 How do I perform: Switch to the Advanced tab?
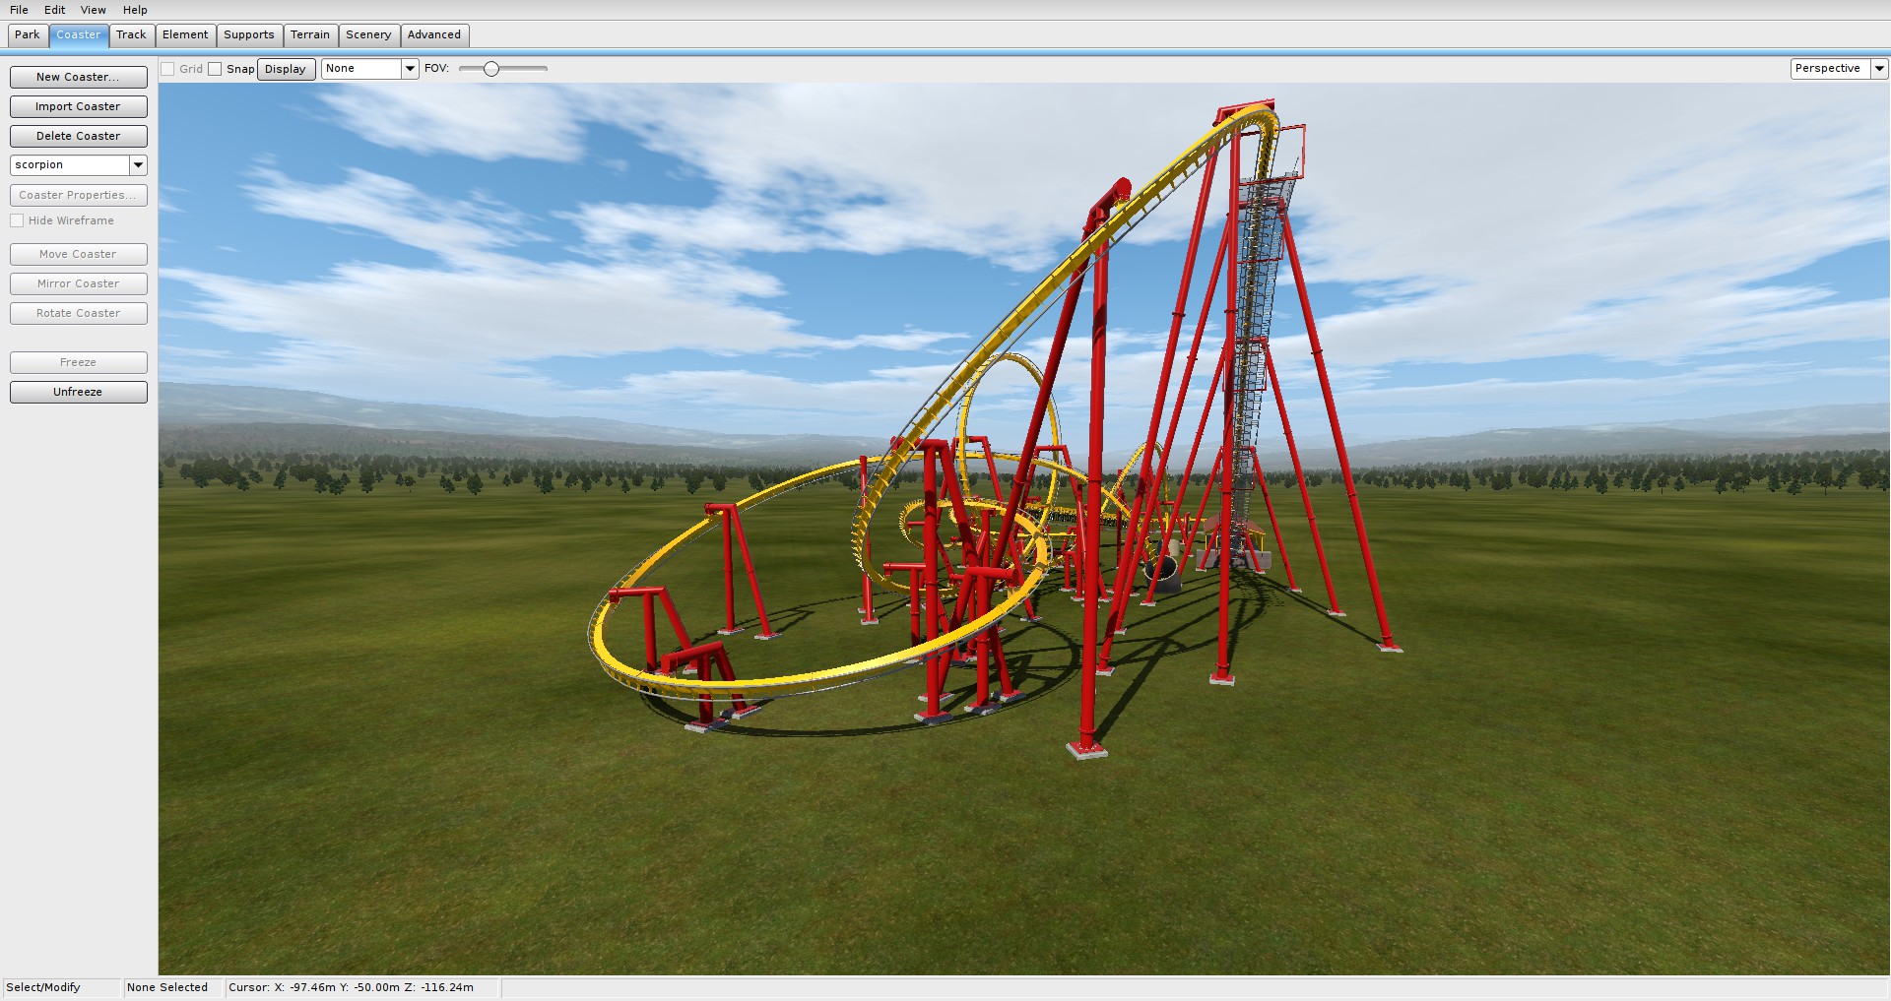pos(434,34)
